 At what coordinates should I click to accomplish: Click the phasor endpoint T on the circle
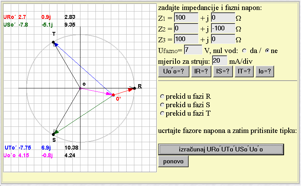pos(54,42)
